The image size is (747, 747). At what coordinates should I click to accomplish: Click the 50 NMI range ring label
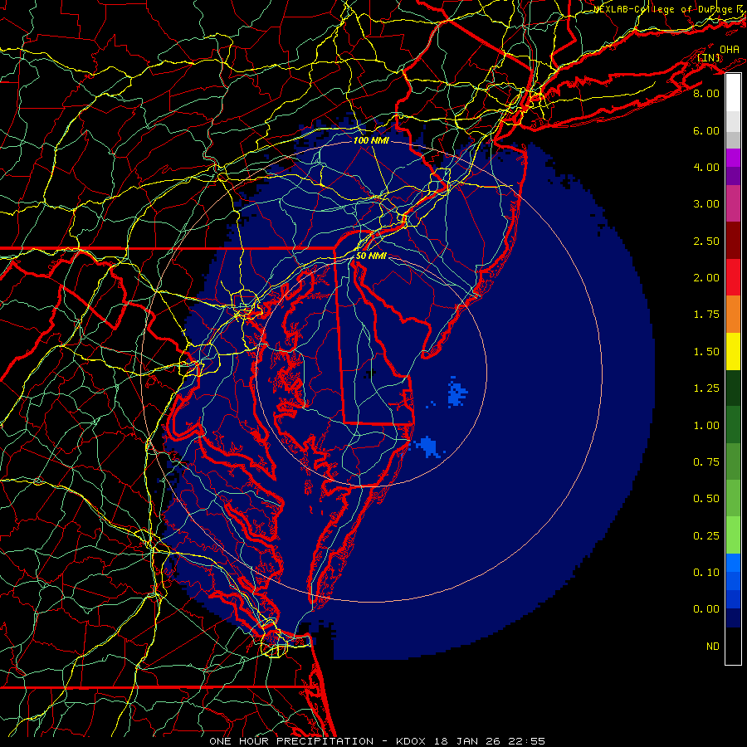(371, 256)
